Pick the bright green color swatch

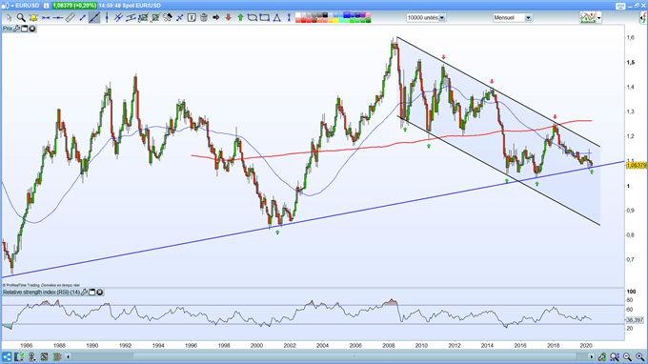point(352,20)
